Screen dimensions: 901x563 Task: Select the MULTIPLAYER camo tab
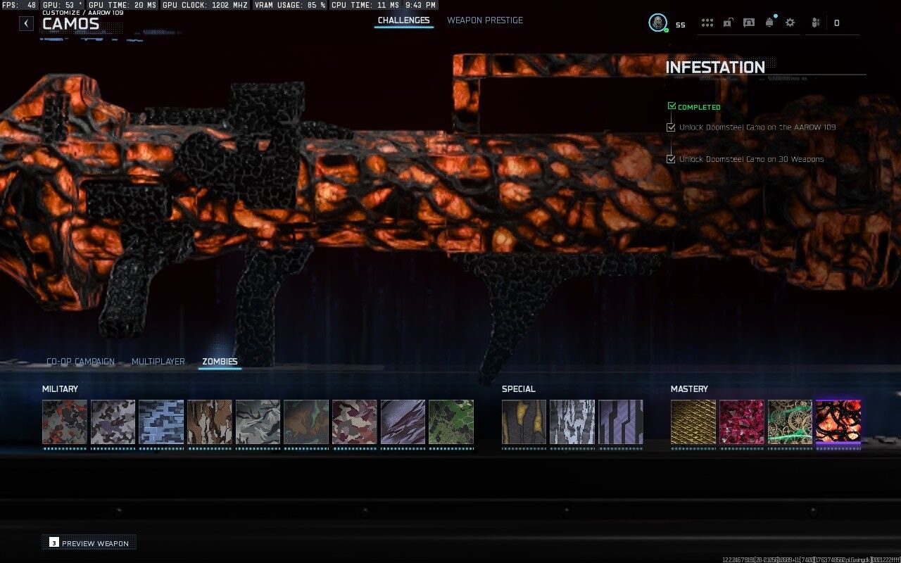(158, 362)
